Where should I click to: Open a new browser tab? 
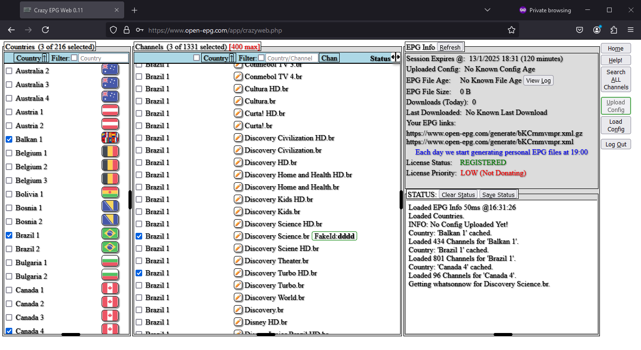tap(135, 10)
